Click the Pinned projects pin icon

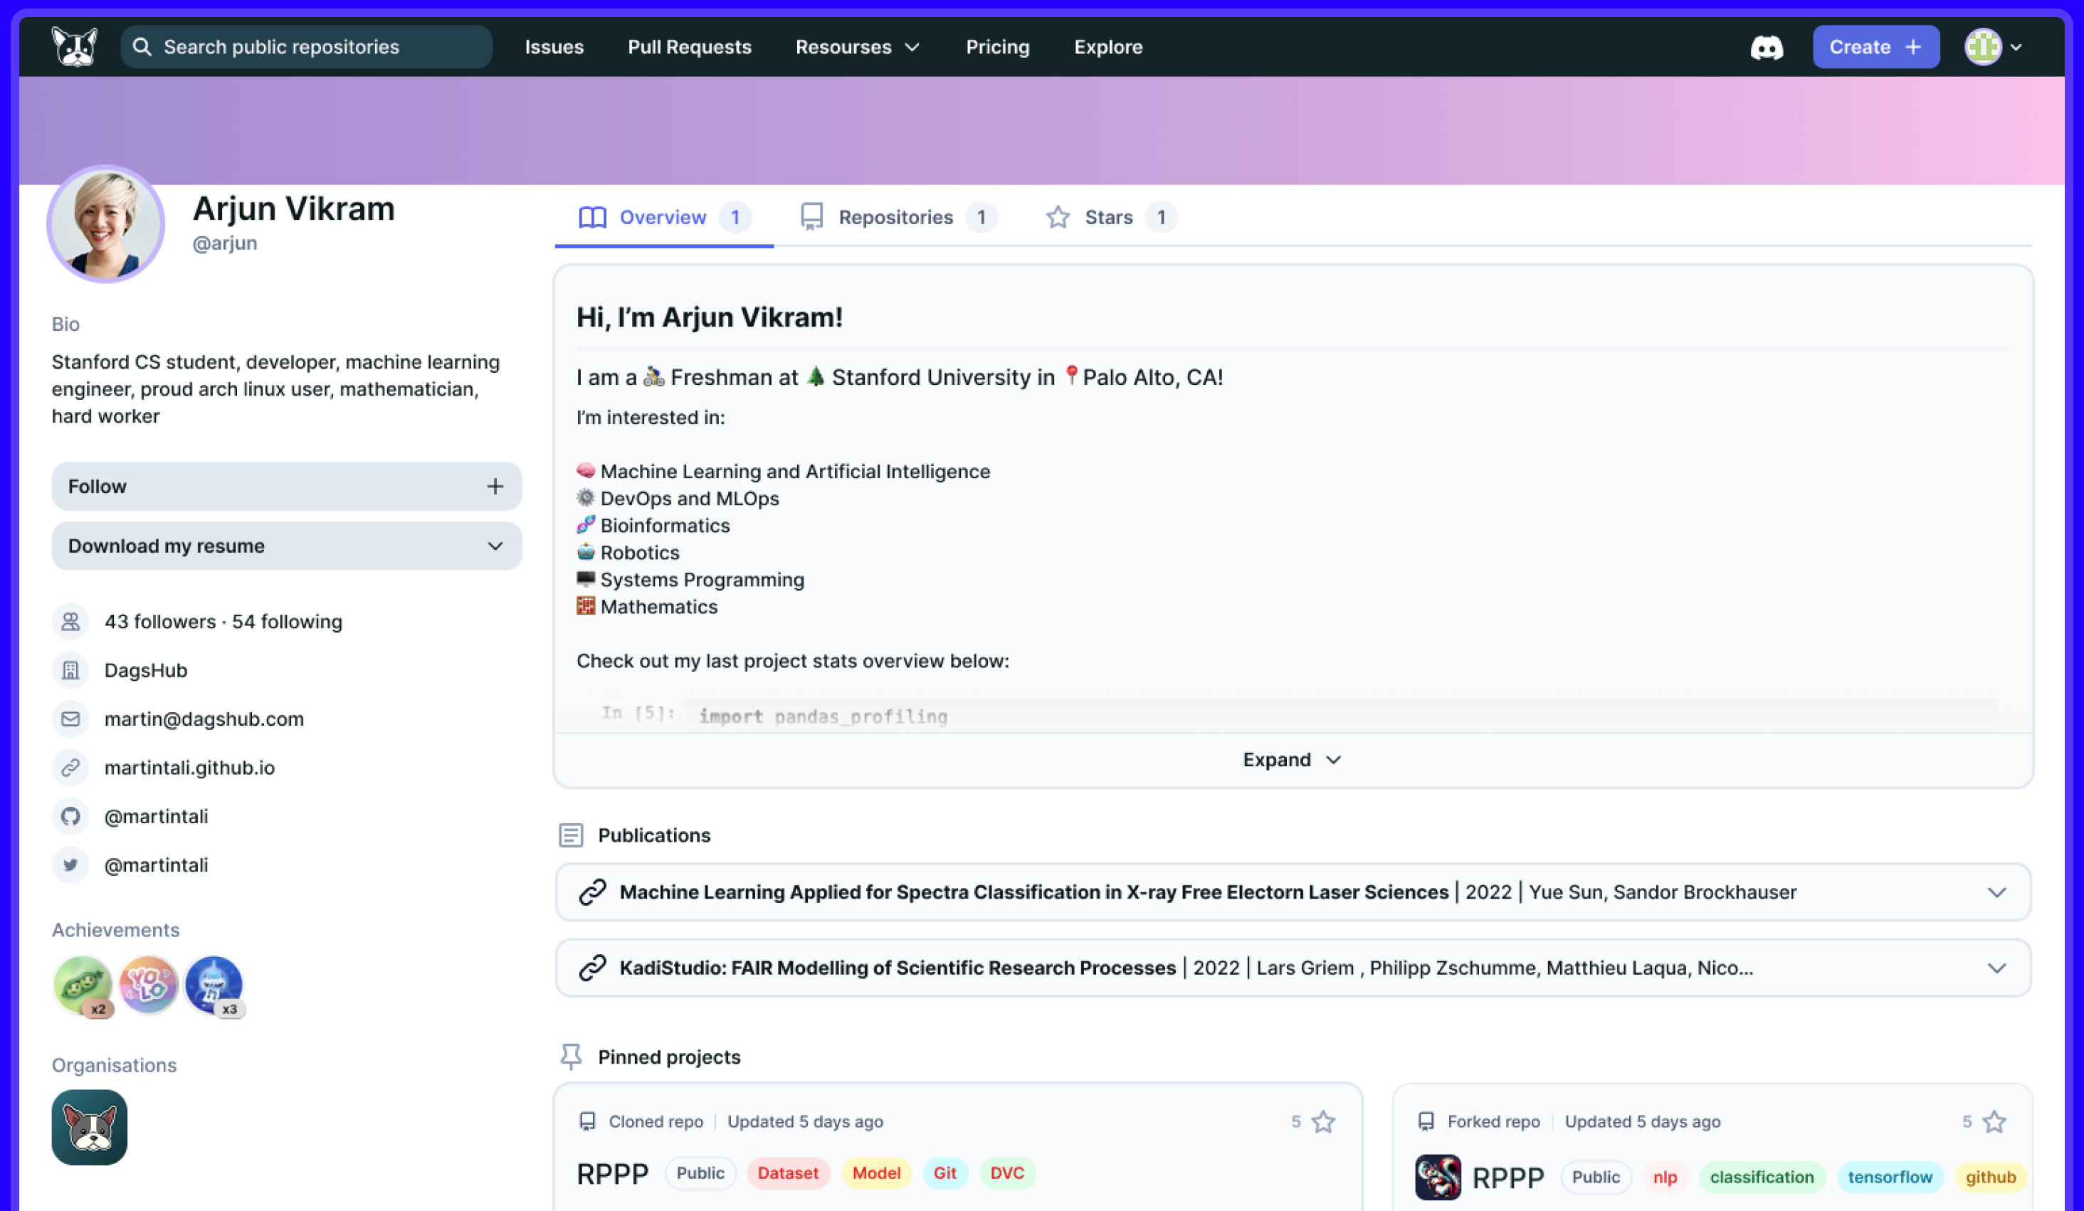[571, 1057]
